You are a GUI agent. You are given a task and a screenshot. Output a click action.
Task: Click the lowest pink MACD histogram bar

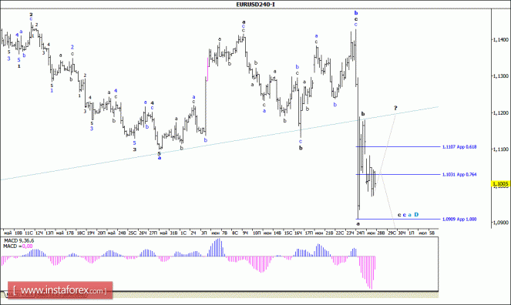coord(371,273)
